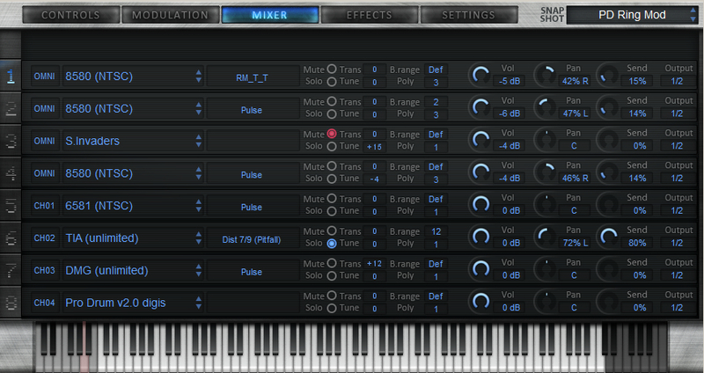Click CH04 MIDI channel button
Screen dimensions: 704x373
click(x=45, y=303)
